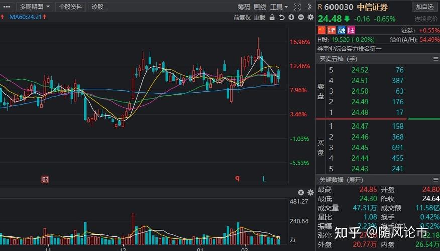Click the 券商业综合实力排名第一 note
Screen dimensions: 440x251
click(x=350, y=49)
